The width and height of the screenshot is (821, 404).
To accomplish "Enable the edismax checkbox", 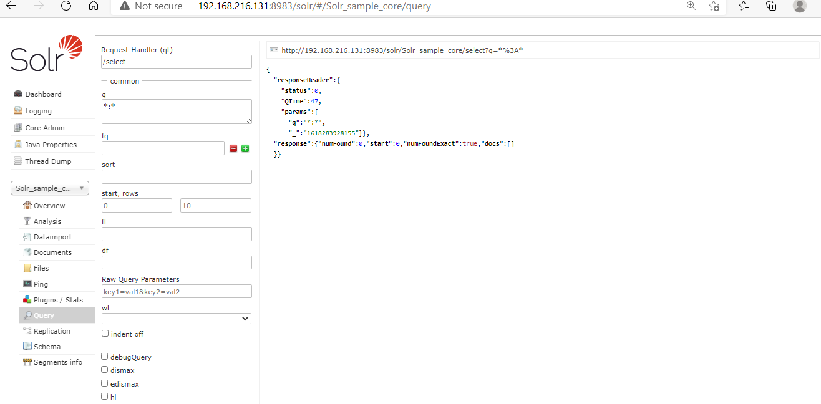I will click(105, 383).
